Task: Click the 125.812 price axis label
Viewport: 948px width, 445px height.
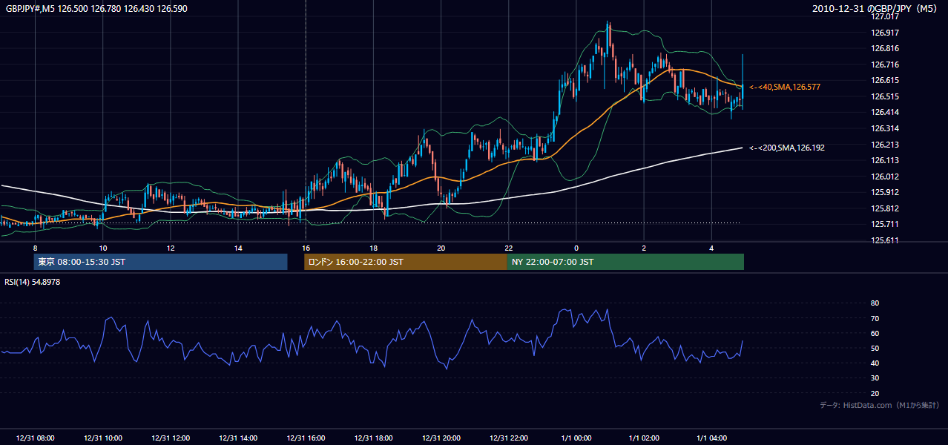Action: 885,208
